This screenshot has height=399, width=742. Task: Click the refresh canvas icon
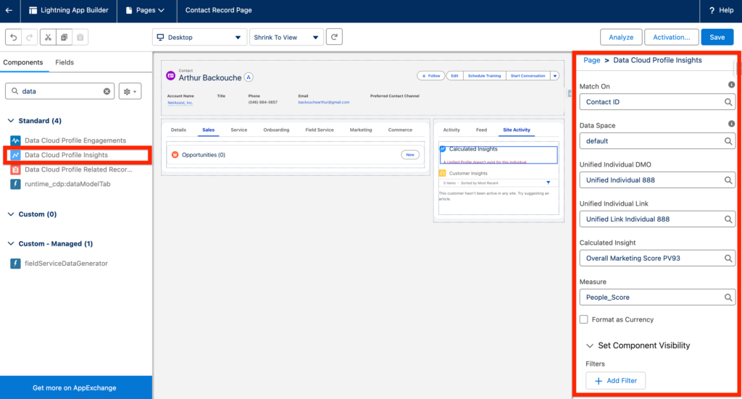point(334,38)
